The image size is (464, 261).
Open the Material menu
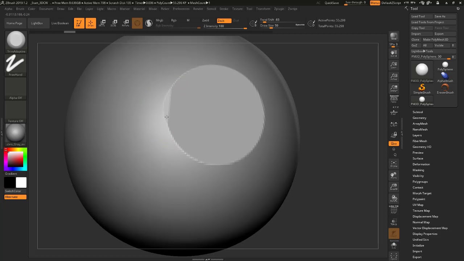139,9
